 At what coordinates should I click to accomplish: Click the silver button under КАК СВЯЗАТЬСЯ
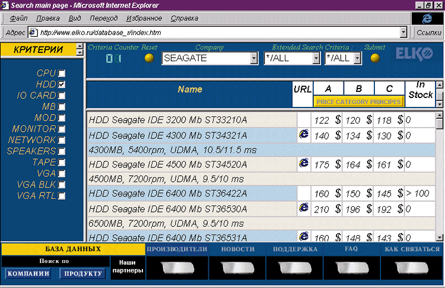click(x=412, y=268)
